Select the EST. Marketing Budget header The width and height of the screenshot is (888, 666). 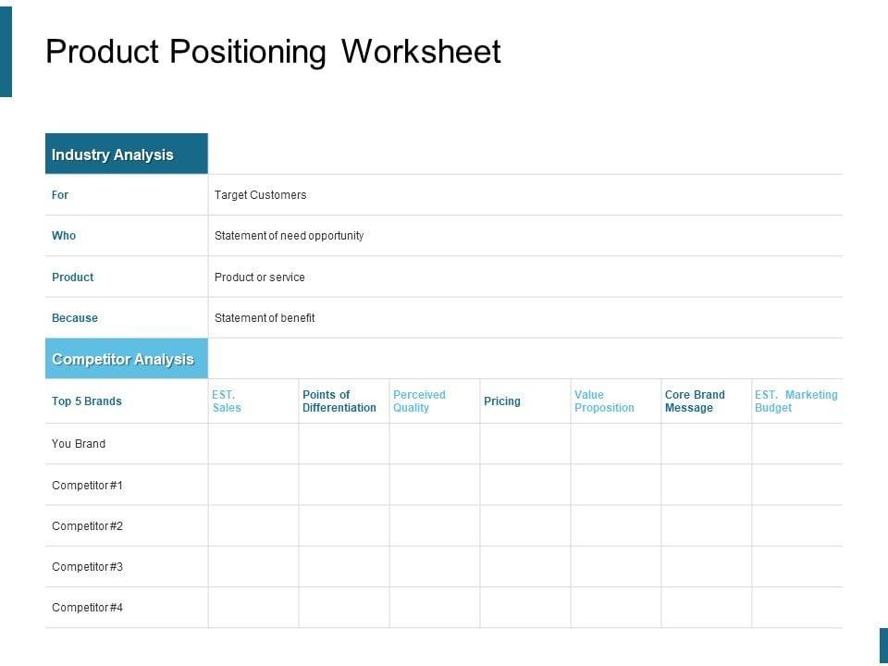(795, 401)
